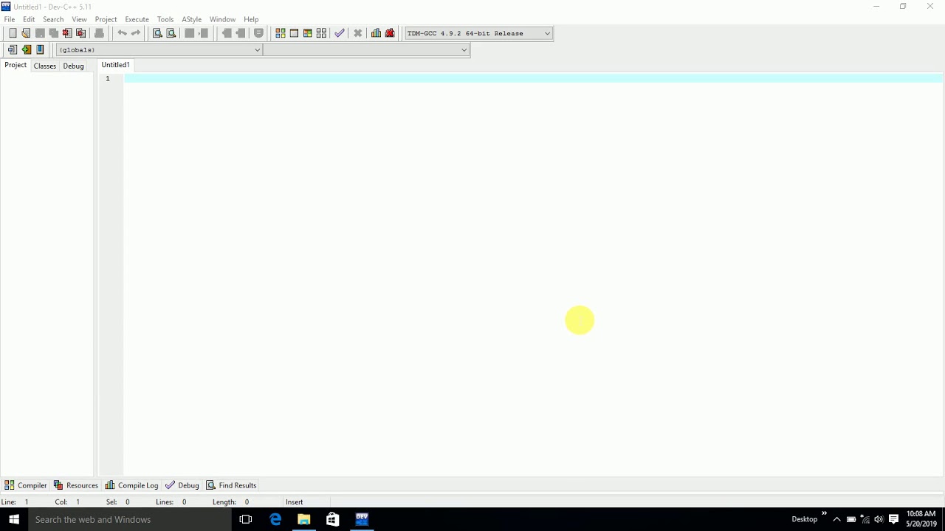Screen dimensions: 945x531
Task: Open file icon in toolbar
Action: (26, 33)
